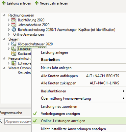Collapse the Personalwirtschaft tree node

[4, 58]
